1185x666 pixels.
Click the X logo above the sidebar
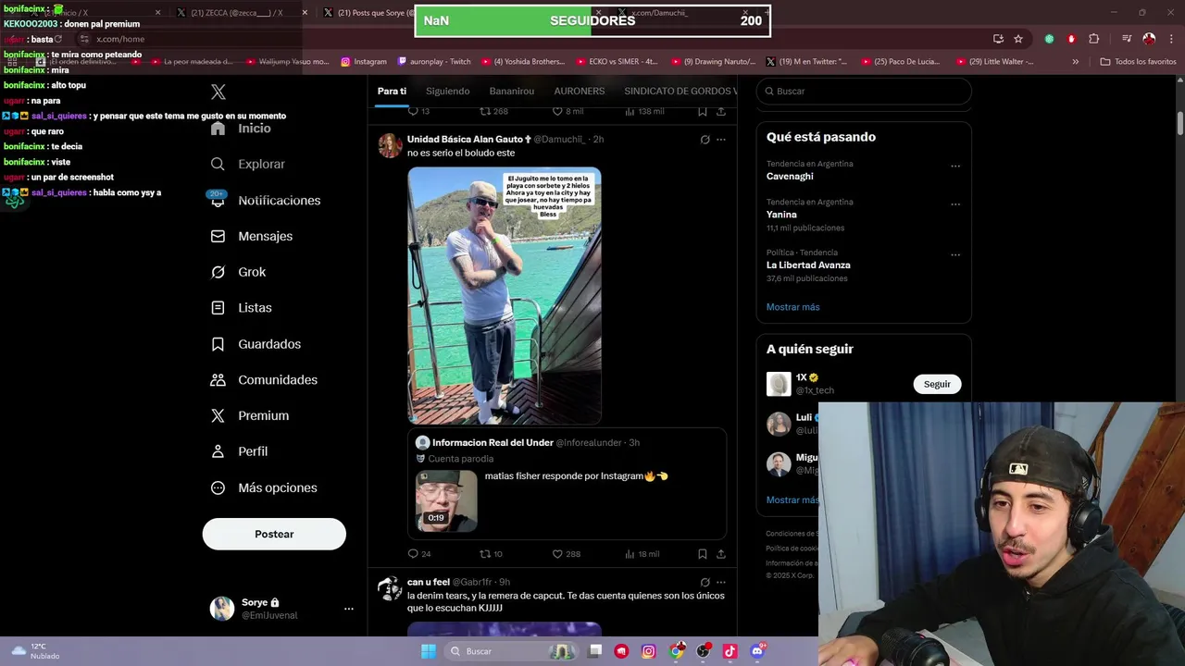click(x=218, y=92)
